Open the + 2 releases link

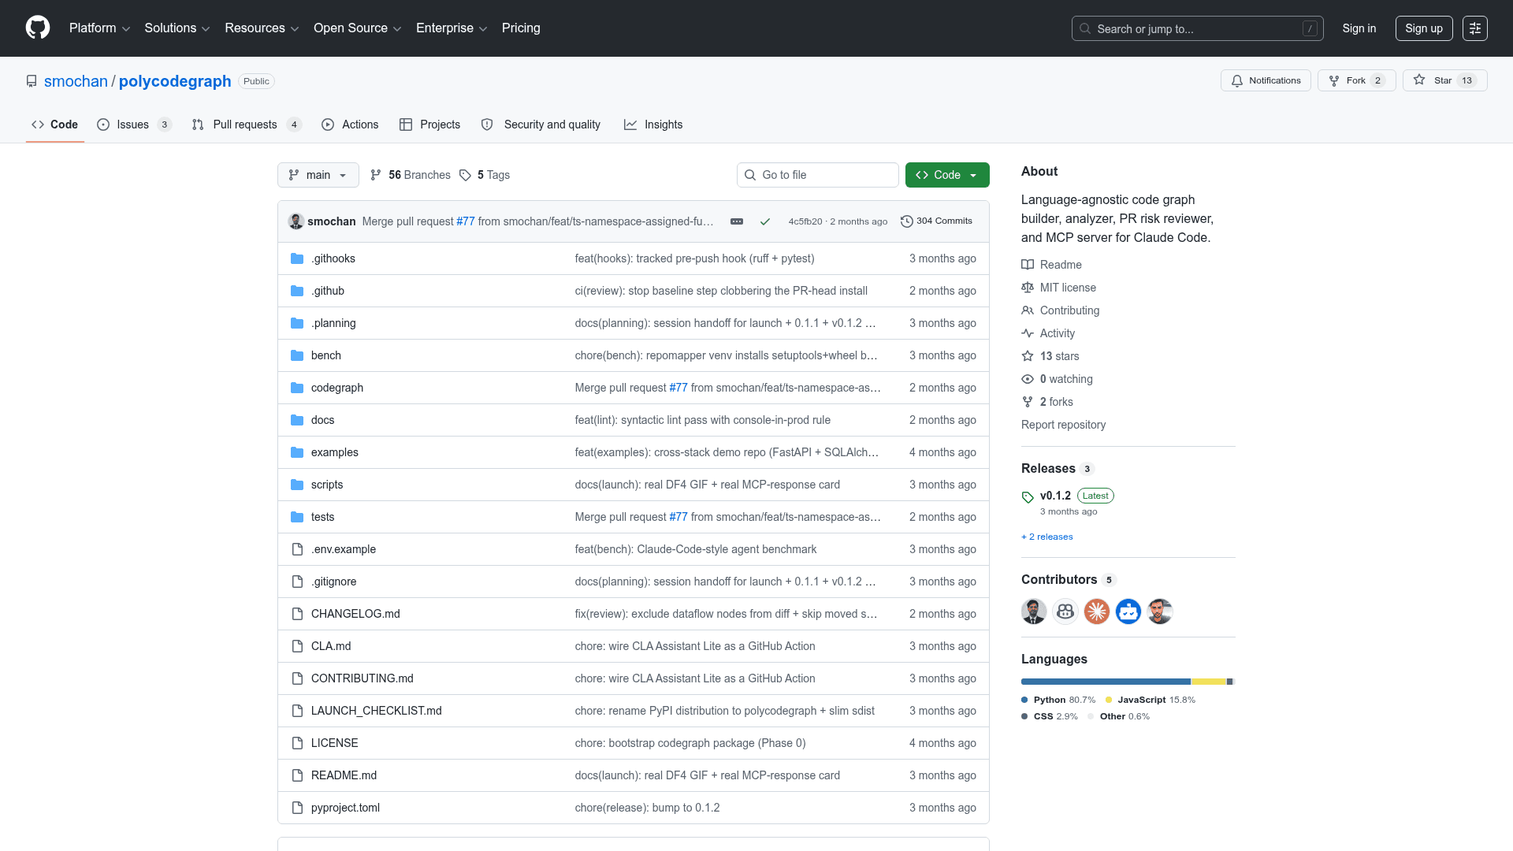[x=1047, y=537]
